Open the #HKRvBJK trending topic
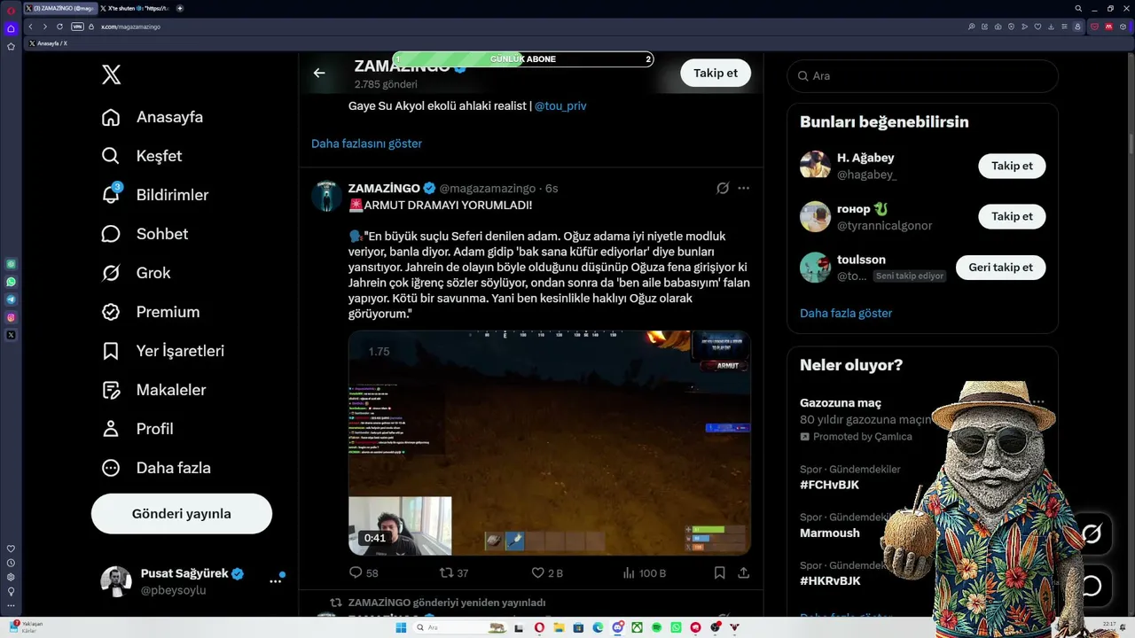 (830, 580)
